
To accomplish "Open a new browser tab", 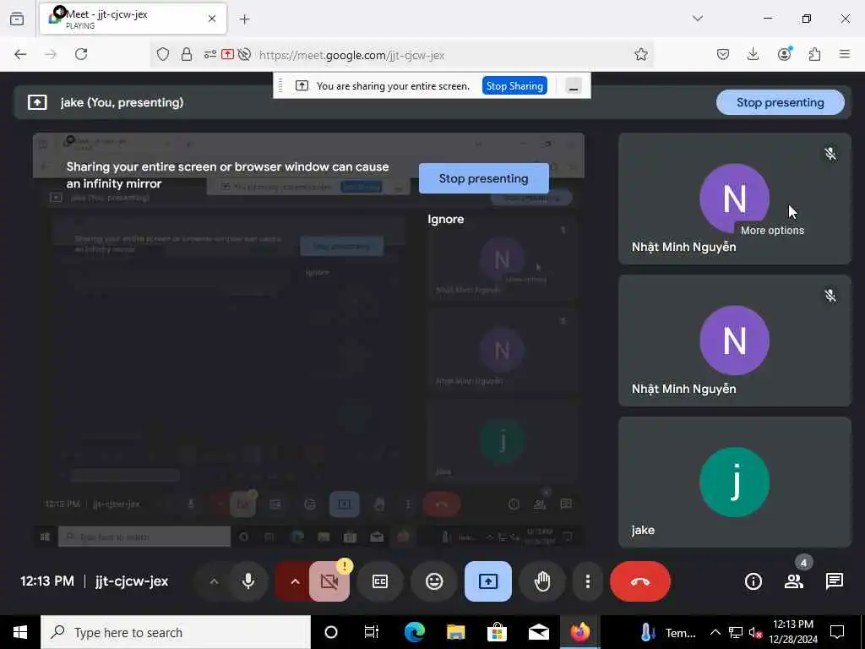I will click(245, 19).
